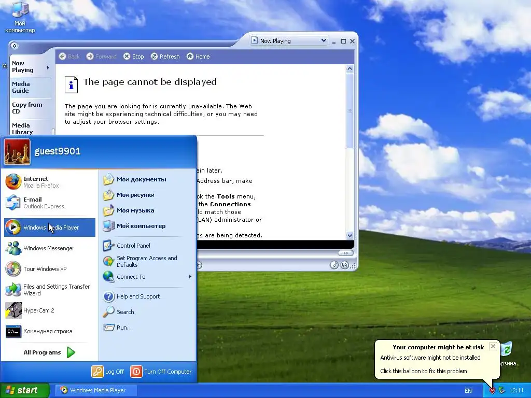Click the EN language indicator
Screen dimensions: 531x398
tap(468, 391)
